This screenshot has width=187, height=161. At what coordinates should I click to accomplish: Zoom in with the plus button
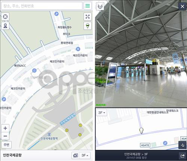tap(5, 128)
